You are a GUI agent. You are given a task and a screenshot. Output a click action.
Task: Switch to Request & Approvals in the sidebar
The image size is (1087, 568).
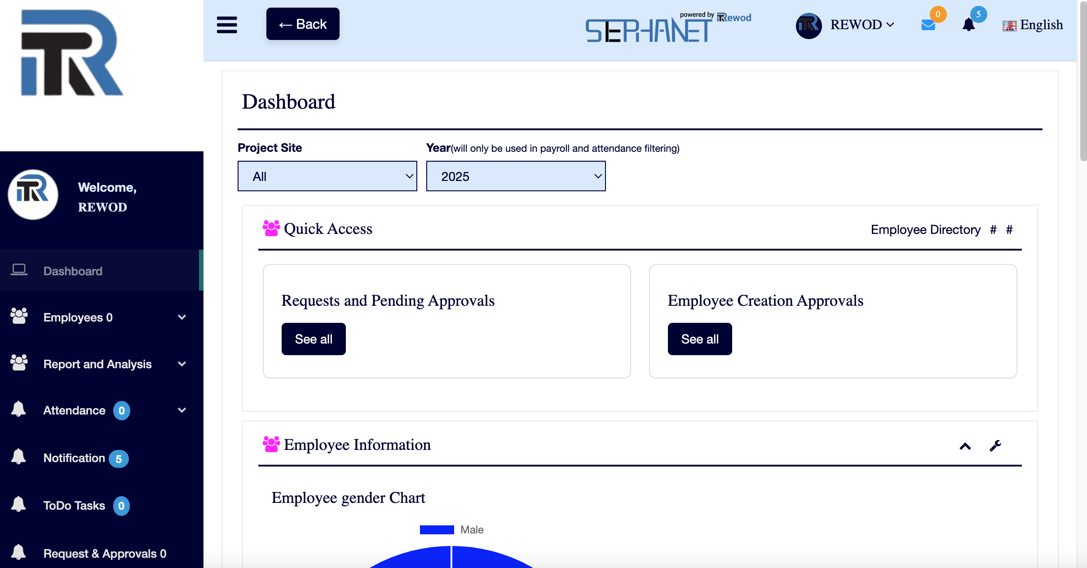pyautogui.click(x=104, y=553)
